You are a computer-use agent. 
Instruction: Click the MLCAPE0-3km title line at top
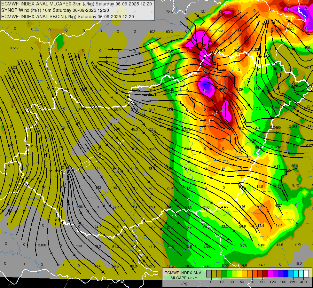pos(76,4)
